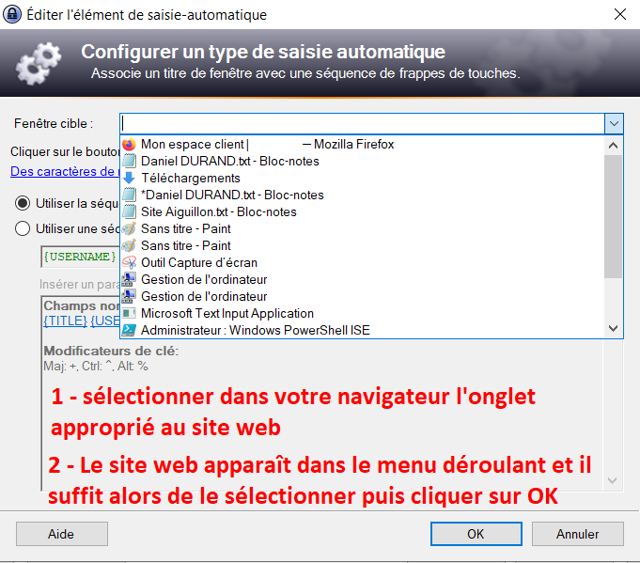Click the window list's scroll down arrow
Image resolution: width=640 pixels, height=563 pixels.
[614, 329]
